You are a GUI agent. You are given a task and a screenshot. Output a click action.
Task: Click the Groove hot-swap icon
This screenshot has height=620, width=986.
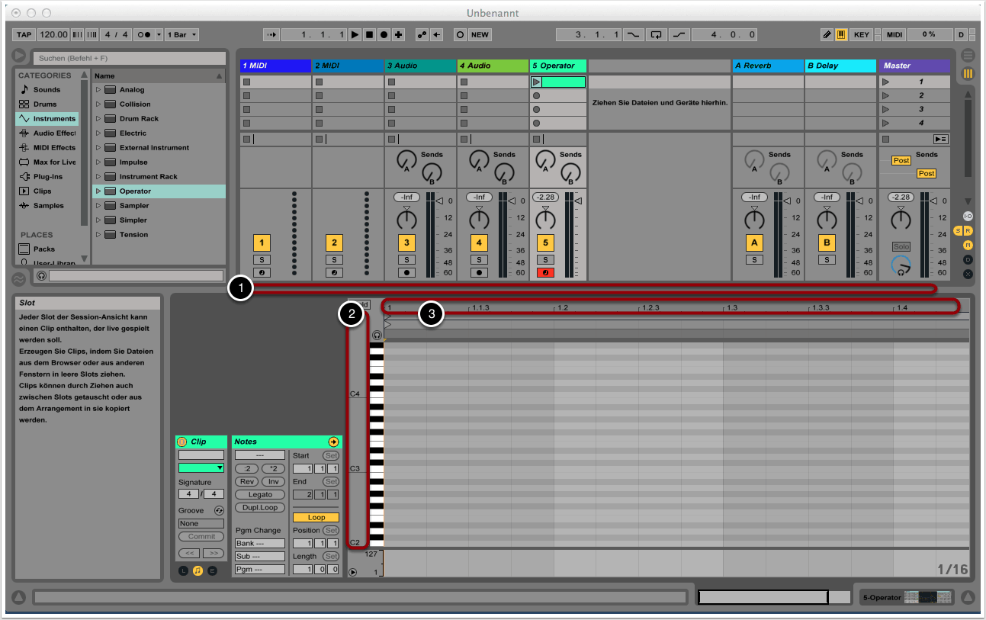219,510
